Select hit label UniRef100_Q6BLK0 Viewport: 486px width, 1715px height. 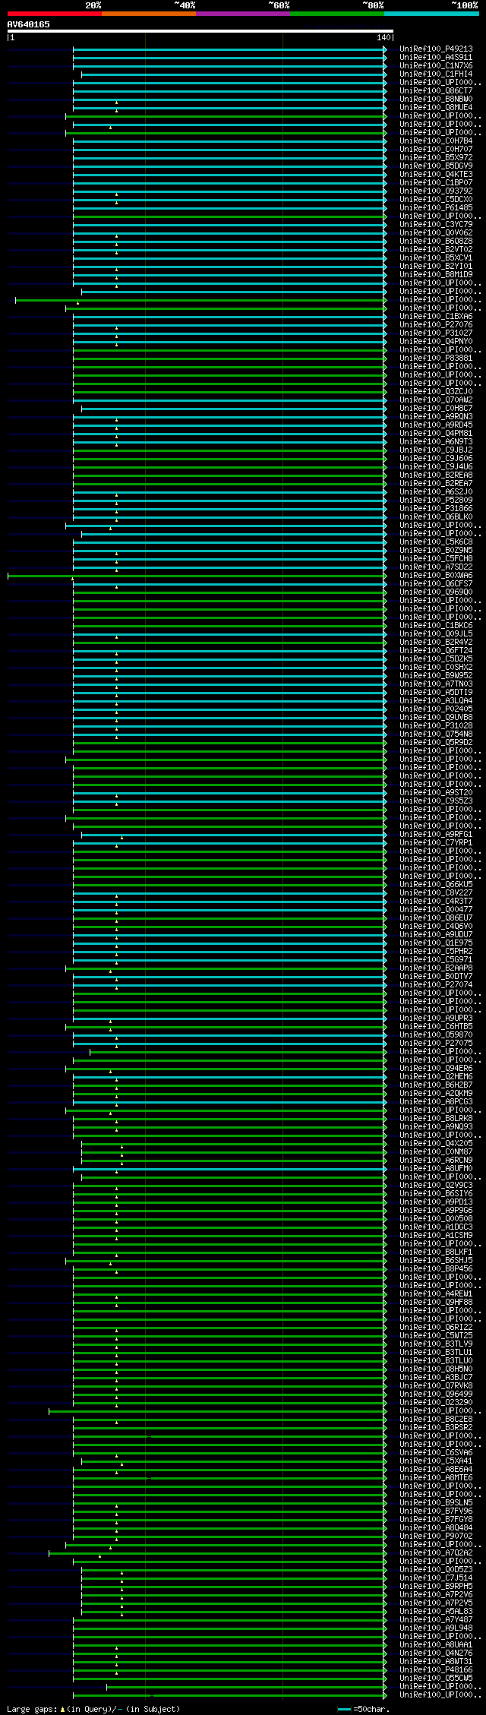tap(436, 517)
